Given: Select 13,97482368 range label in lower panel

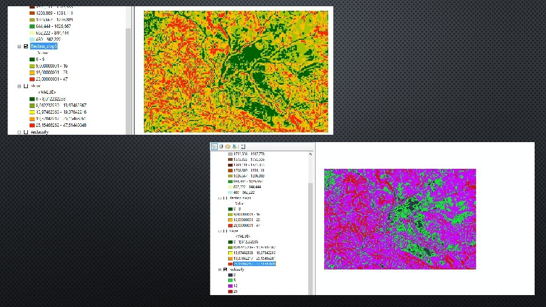Looking at the screenshot, I should [x=255, y=252].
